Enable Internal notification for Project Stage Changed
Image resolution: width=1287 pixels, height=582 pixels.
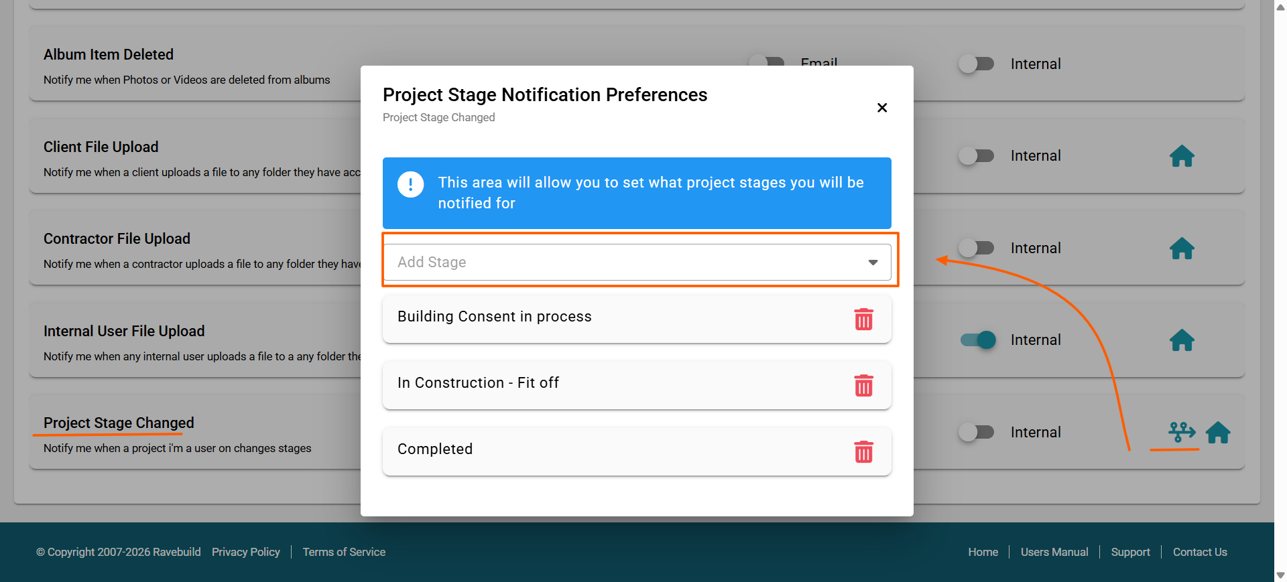pos(976,433)
